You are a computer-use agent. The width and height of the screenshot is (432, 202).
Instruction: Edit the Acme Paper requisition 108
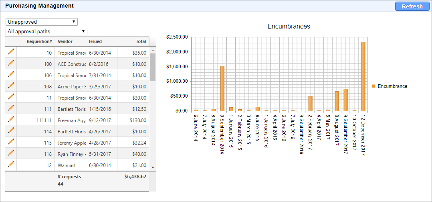[11, 86]
